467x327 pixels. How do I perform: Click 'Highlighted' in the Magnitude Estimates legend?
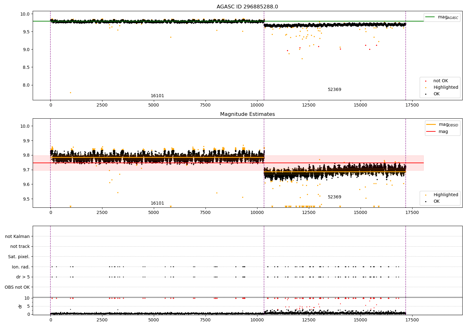coord(446,195)
